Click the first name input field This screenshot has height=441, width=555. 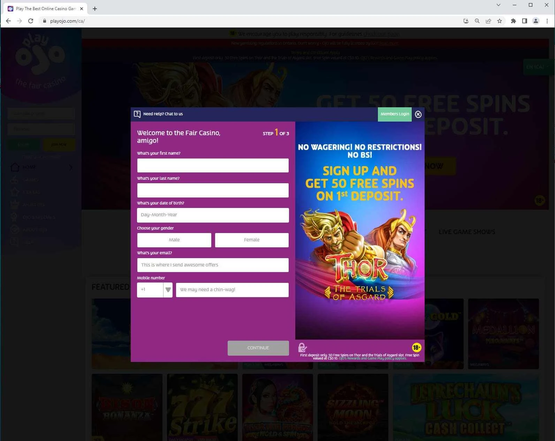point(213,165)
